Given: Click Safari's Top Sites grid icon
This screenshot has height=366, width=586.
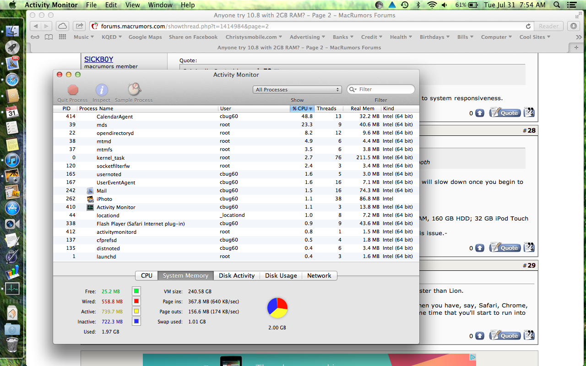Looking at the screenshot, I should pyautogui.click(x=63, y=37).
